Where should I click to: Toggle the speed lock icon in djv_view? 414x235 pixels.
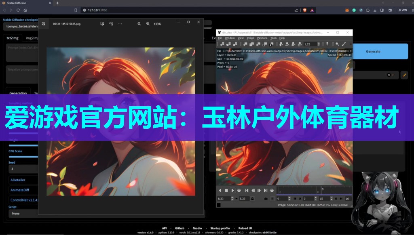(252, 199)
